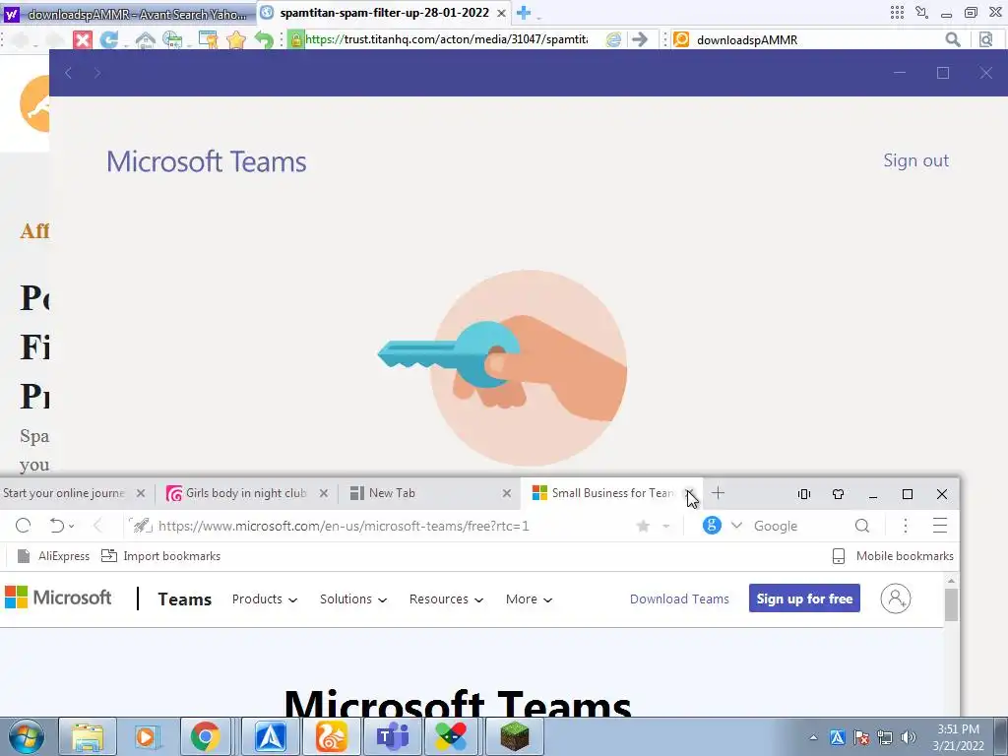The image size is (1008, 756).
Task: Click Microsoft logo on Teams page
Action: pyautogui.click(x=58, y=598)
